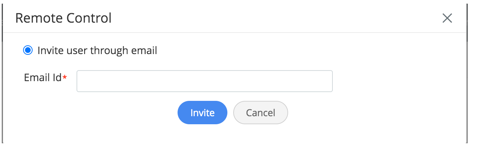The width and height of the screenshot is (480, 148).
Task: Choose the gray Cancel button
Action: 260,113
